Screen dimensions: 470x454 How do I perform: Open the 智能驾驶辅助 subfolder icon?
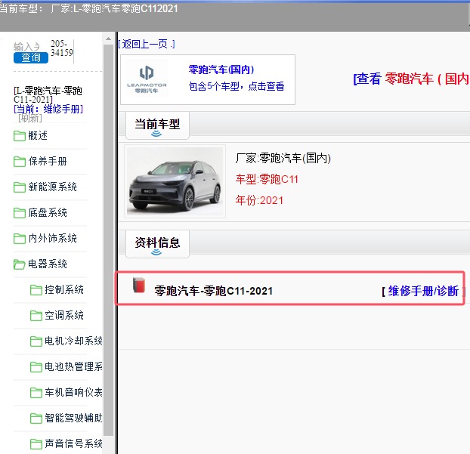[x=36, y=418]
